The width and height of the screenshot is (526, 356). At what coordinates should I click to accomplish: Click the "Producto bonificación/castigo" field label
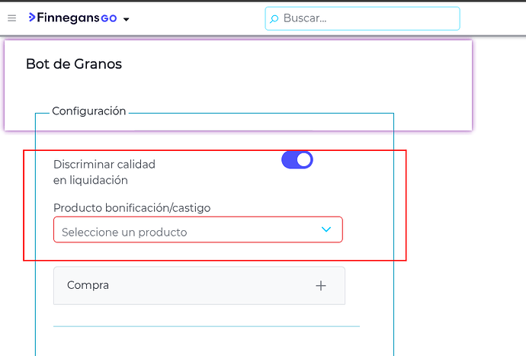[132, 208]
